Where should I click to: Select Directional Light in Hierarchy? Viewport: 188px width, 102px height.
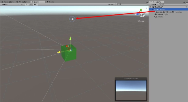161,14
